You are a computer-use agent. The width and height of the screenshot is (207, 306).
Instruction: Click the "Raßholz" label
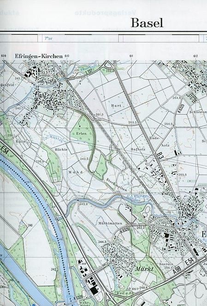(x=138, y=149)
